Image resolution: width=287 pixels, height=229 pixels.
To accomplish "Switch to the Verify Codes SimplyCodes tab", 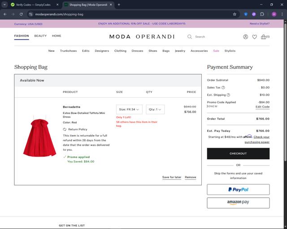I will [x=33, y=5].
